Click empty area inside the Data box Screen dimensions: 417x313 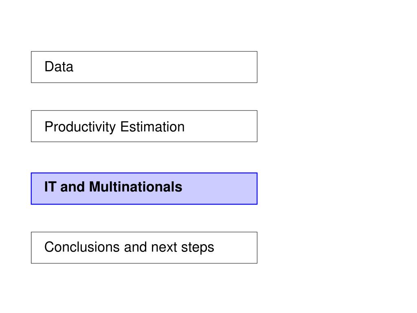click(165, 67)
